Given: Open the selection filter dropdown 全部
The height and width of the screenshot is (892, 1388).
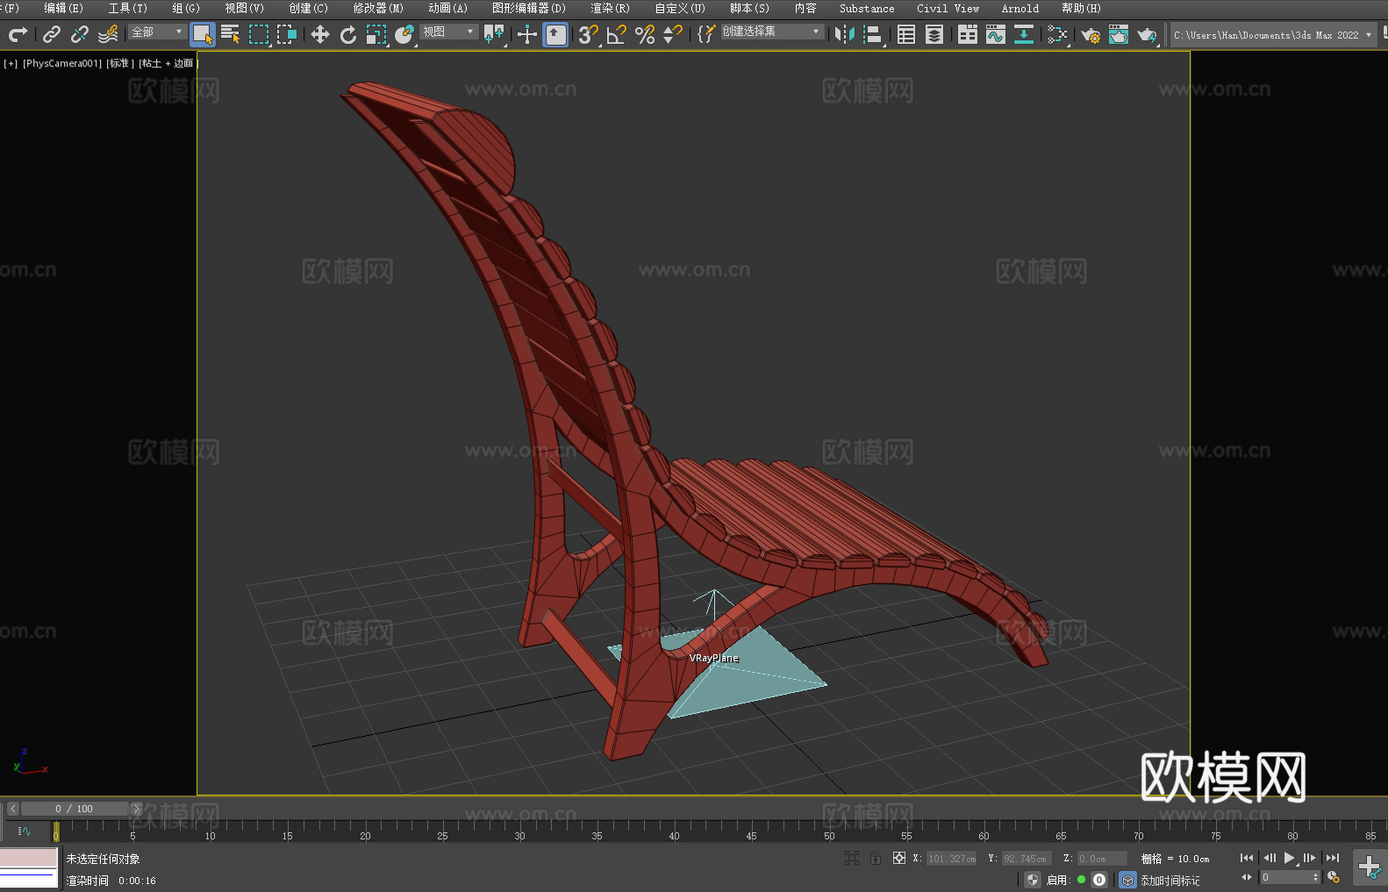Looking at the screenshot, I should 157,32.
